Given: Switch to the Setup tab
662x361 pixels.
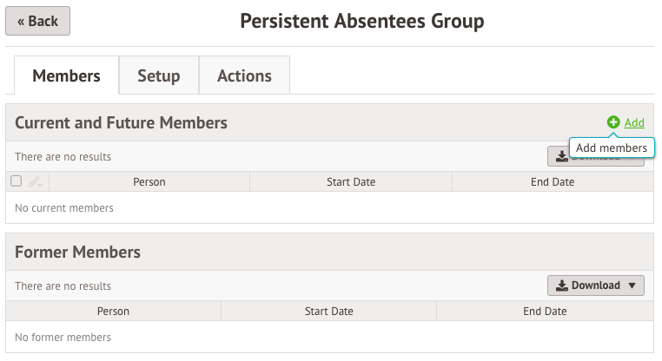Looking at the screenshot, I should click(x=159, y=75).
